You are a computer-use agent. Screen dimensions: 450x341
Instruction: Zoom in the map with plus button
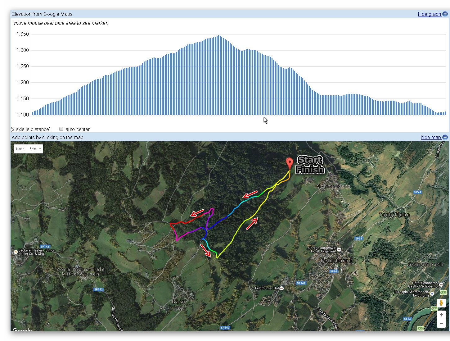(441, 315)
